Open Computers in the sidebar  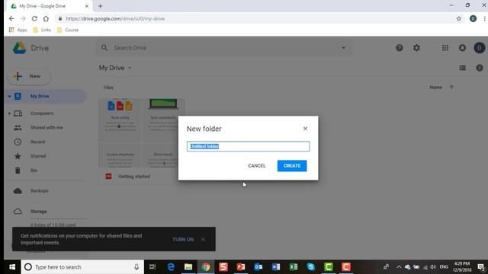click(x=42, y=113)
